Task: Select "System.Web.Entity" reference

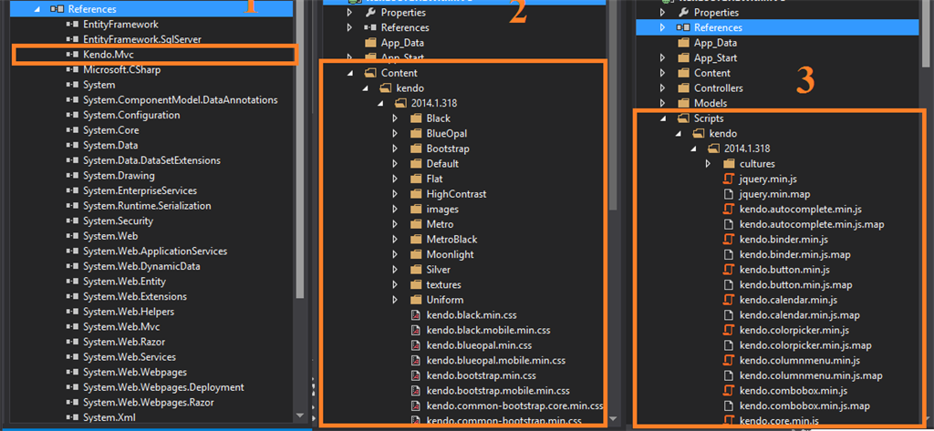Action: point(124,282)
